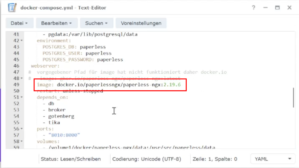Screen dimensions: 299x168
Task: Collapse the environment block at line 42
Action: click(22, 41)
